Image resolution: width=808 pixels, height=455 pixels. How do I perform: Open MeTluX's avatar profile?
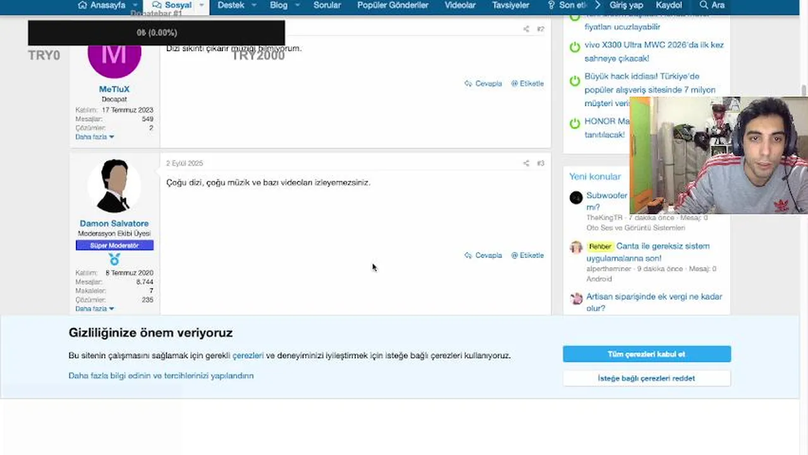tap(114, 57)
